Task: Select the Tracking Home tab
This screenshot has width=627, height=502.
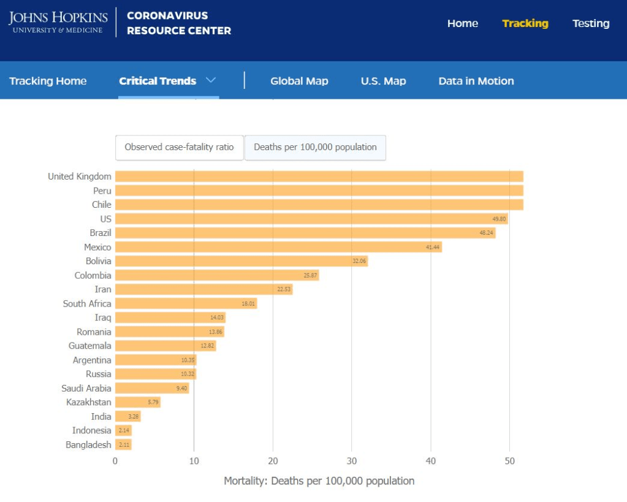Action: coord(48,81)
